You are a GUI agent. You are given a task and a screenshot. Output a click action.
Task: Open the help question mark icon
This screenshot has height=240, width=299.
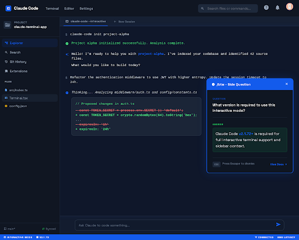tap(266, 8)
